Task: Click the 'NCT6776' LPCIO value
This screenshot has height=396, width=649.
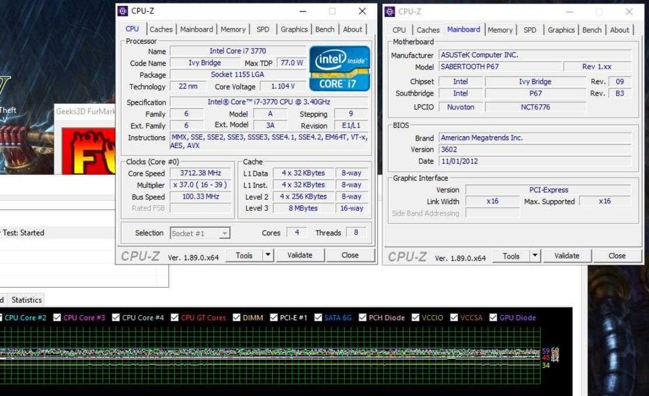Action: pyautogui.click(x=535, y=107)
